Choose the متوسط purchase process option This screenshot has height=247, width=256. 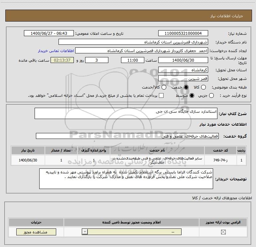[x=192, y=95]
